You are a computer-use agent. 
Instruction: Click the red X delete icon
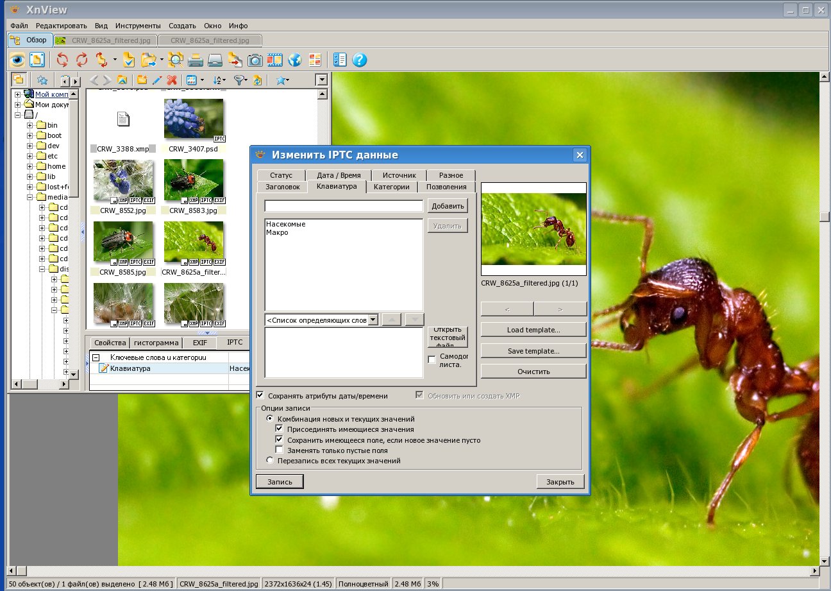pos(172,80)
